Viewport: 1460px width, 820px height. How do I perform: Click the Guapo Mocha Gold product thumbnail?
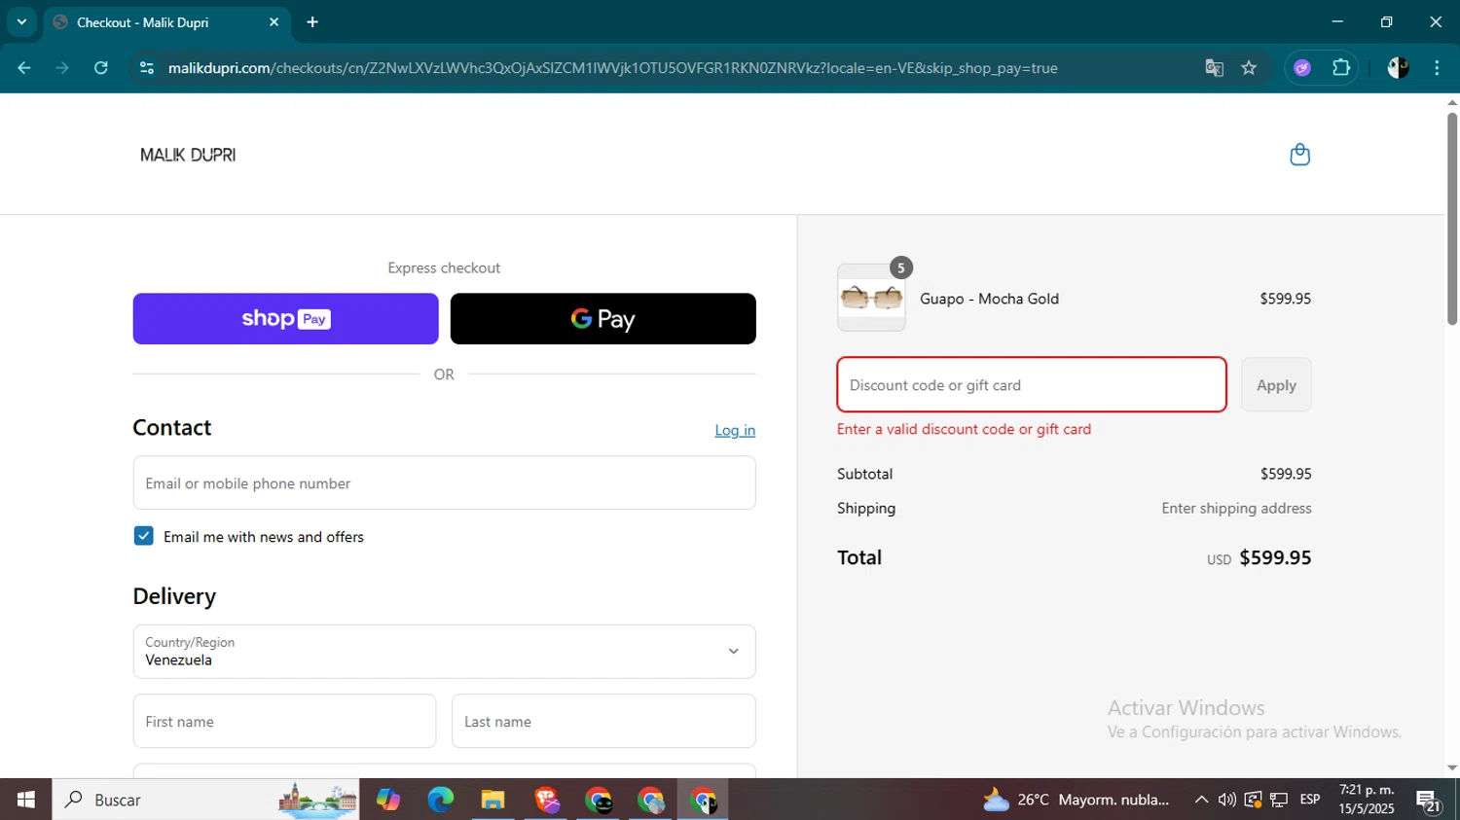871,298
